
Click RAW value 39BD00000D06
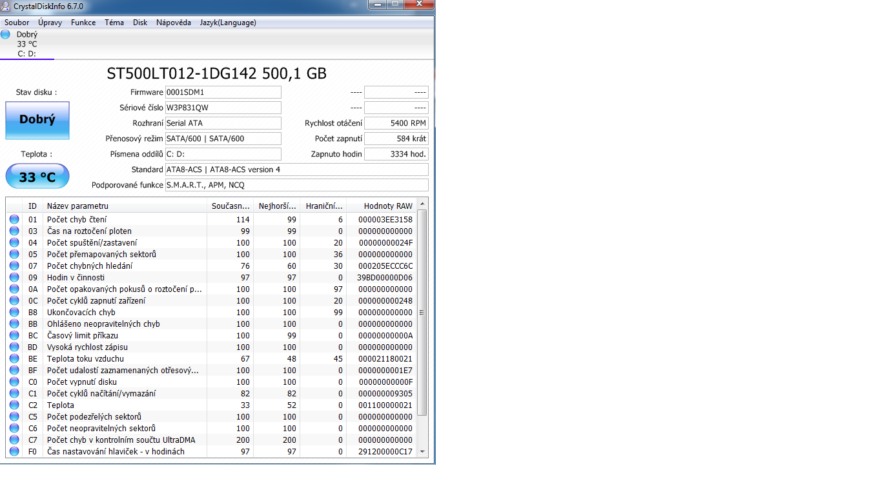(x=385, y=278)
